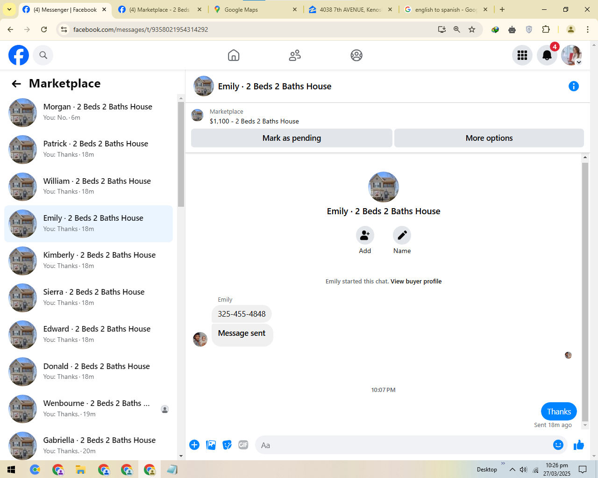Click the conversation list scrollbar
Image resolution: width=598 pixels, height=478 pixels.
pos(181,154)
